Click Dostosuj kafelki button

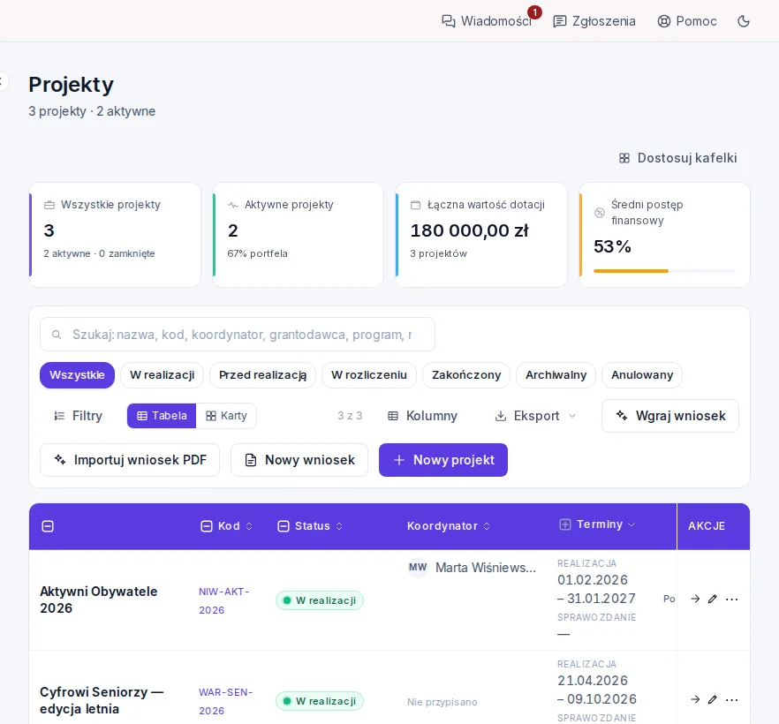(x=677, y=158)
